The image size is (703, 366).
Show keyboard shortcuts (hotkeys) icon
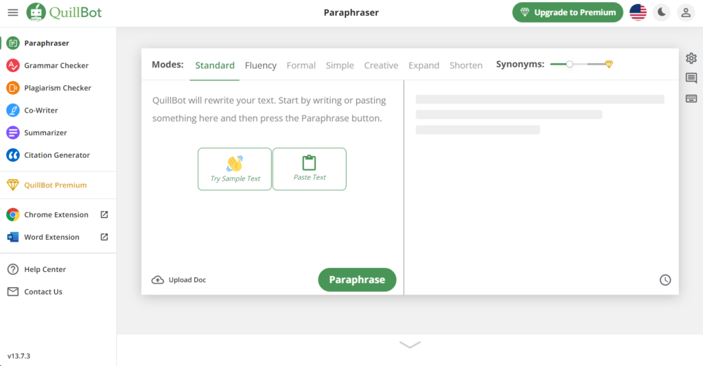[691, 99]
